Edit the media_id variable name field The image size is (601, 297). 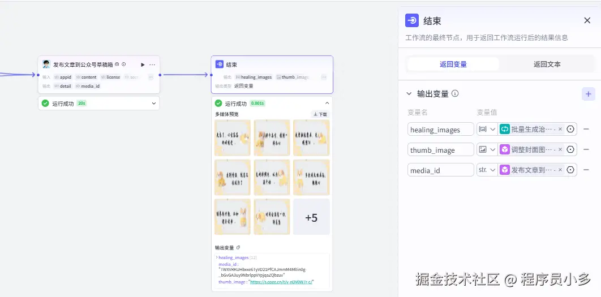pyautogui.click(x=441, y=170)
